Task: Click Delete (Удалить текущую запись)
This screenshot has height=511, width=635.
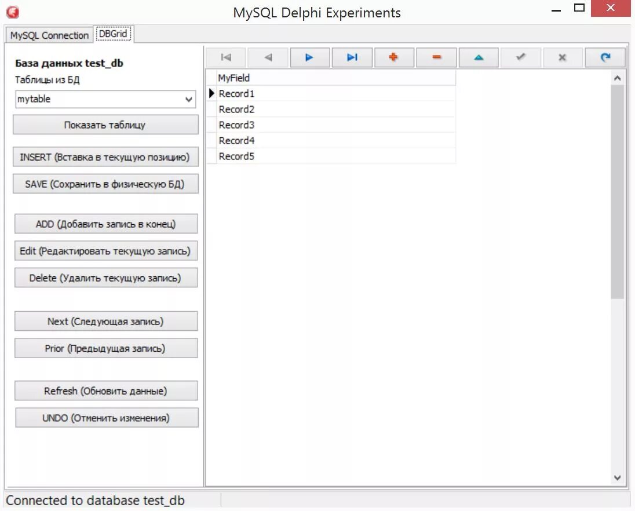Action: click(106, 278)
